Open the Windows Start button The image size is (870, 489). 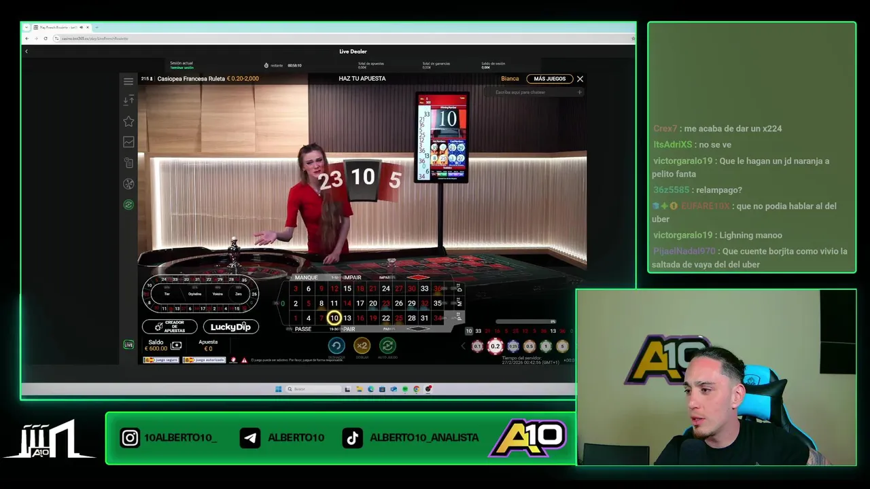pos(279,389)
